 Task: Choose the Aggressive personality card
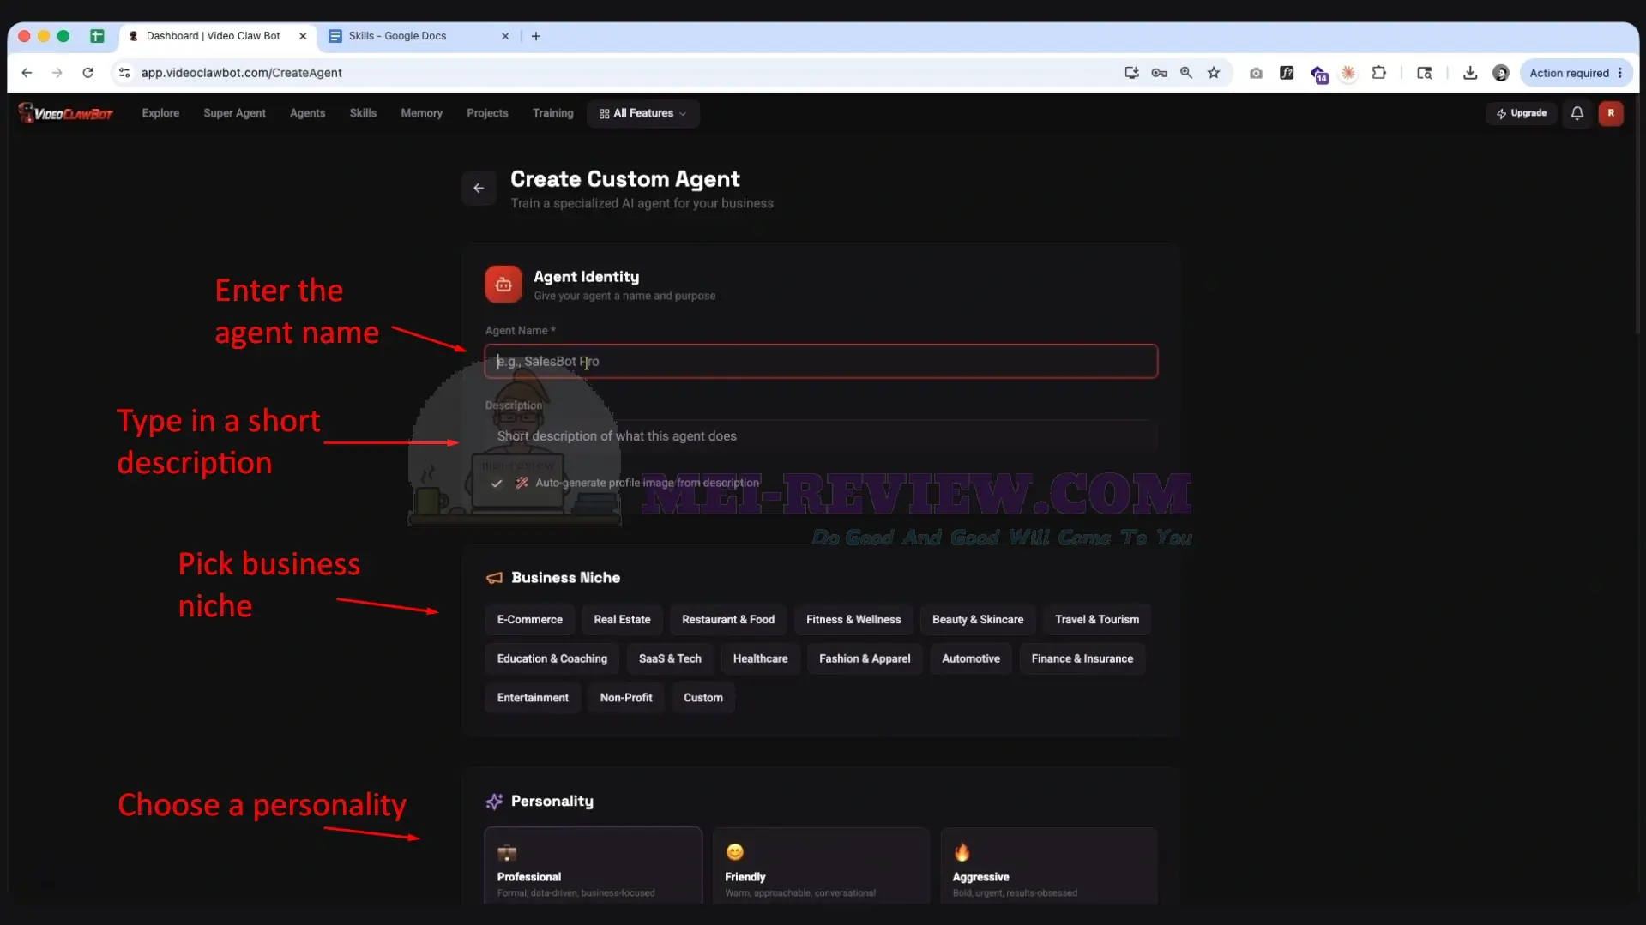click(1048, 866)
